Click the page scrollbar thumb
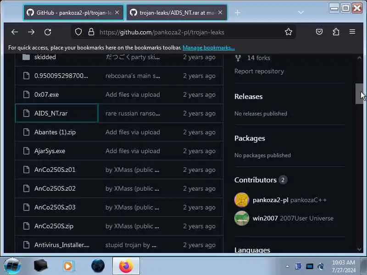 pos(359,93)
